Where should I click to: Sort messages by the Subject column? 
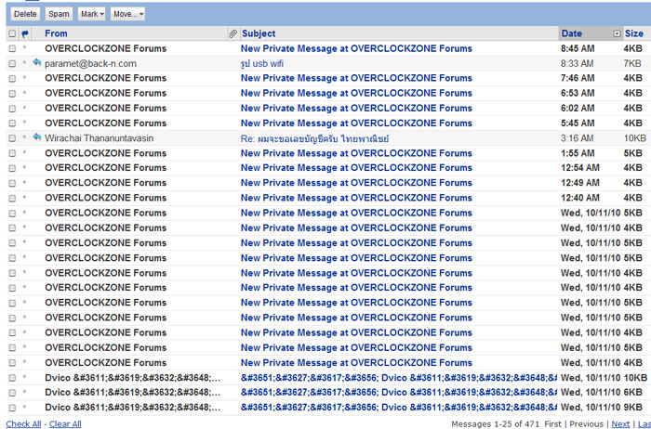(259, 33)
